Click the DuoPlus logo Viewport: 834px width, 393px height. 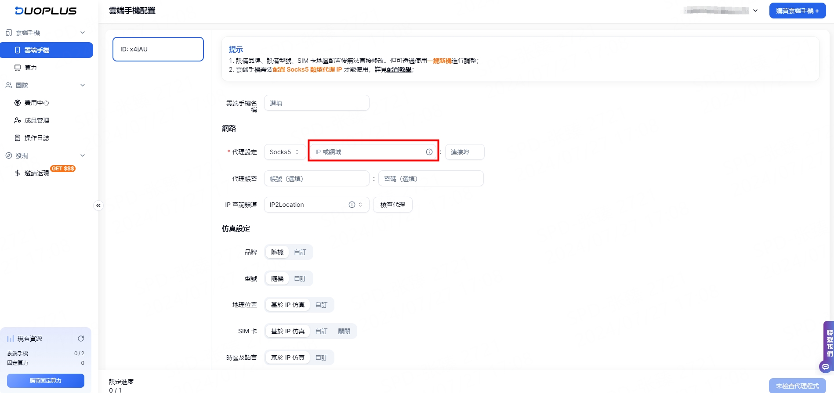46,11
